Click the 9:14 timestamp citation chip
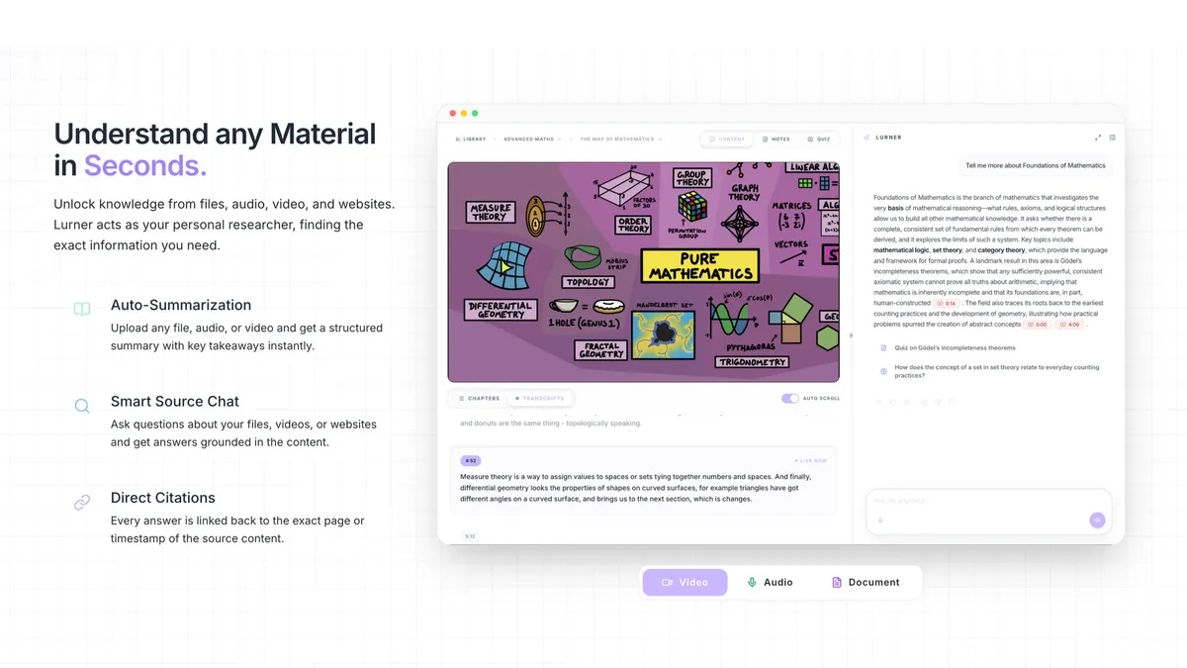 [x=947, y=304]
